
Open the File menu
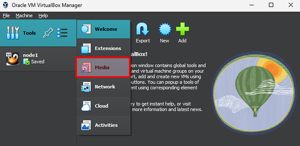6,16
